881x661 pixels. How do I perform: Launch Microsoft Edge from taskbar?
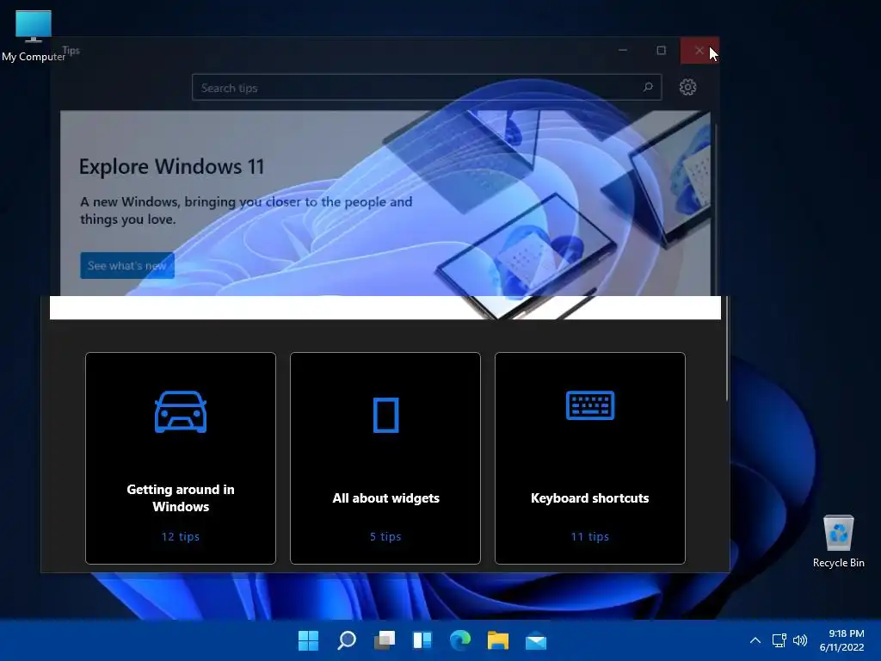[460, 640]
